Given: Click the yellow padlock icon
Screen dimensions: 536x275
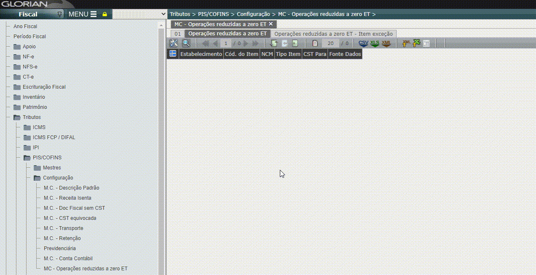Looking at the screenshot, I should (105, 14).
